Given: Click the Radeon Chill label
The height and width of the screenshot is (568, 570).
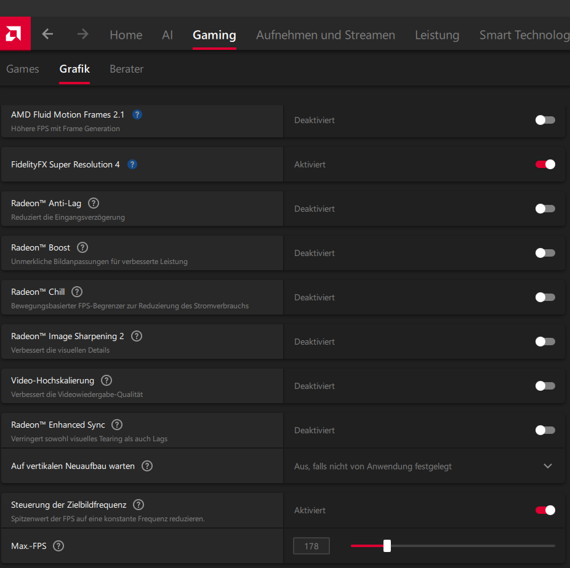Looking at the screenshot, I should tap(38, 292).
